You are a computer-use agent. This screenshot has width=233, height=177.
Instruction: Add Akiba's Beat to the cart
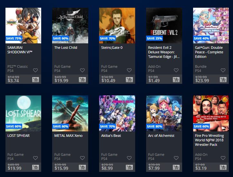click(129, 167)
